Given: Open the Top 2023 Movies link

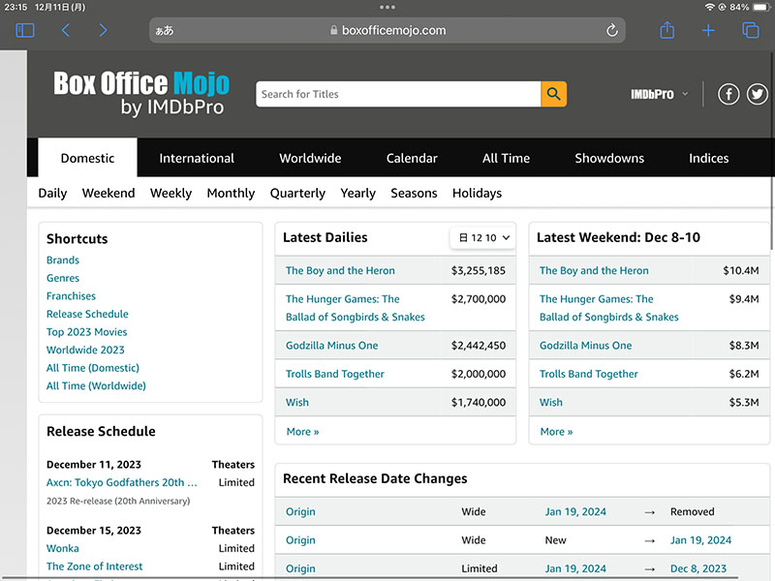Looking at the screenshot, I should [x=86, y=332].
